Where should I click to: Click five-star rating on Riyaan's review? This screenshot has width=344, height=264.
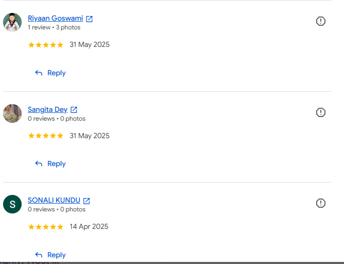coord(46,45)
